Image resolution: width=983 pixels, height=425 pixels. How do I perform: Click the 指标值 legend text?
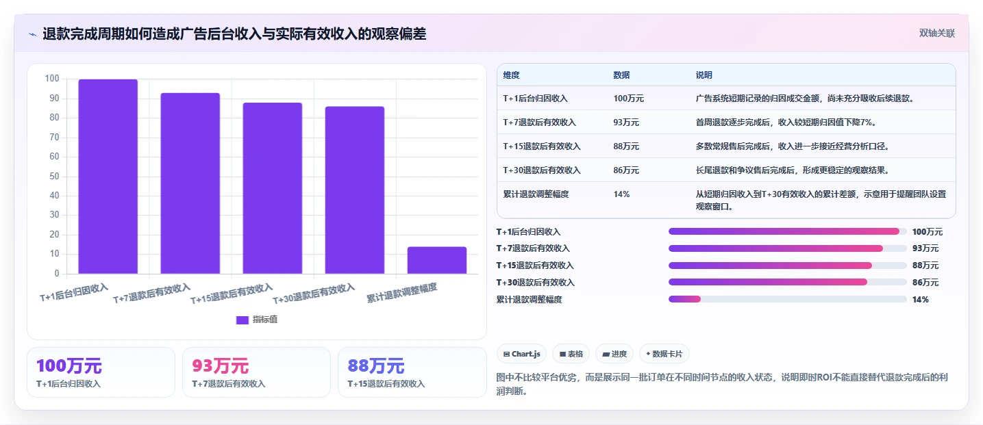pyautogui.click(x=265, y=320)
